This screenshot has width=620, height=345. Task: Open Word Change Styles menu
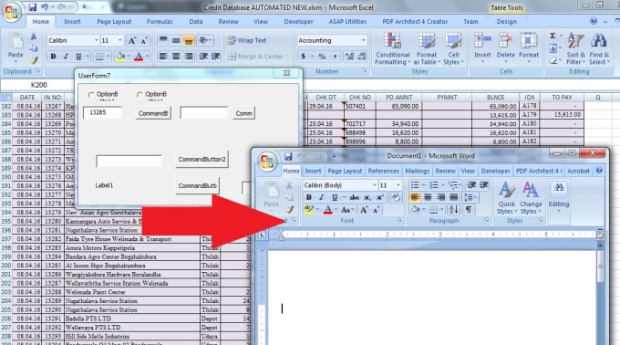pos(531,198)
